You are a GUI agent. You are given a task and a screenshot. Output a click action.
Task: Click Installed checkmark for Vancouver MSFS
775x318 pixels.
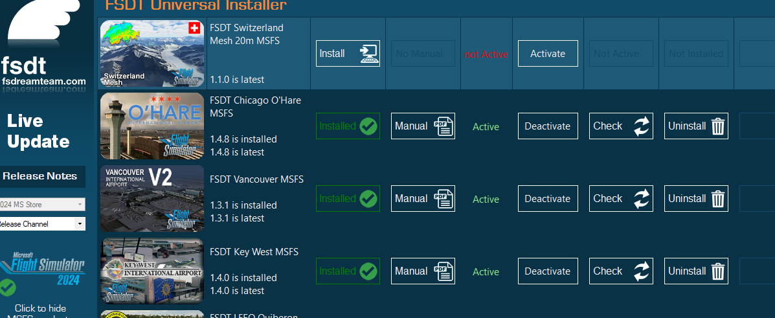[x=348, y=199]
